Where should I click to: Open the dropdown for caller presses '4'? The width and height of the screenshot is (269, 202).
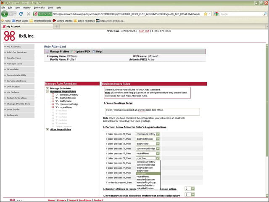(x=158, y=153)
